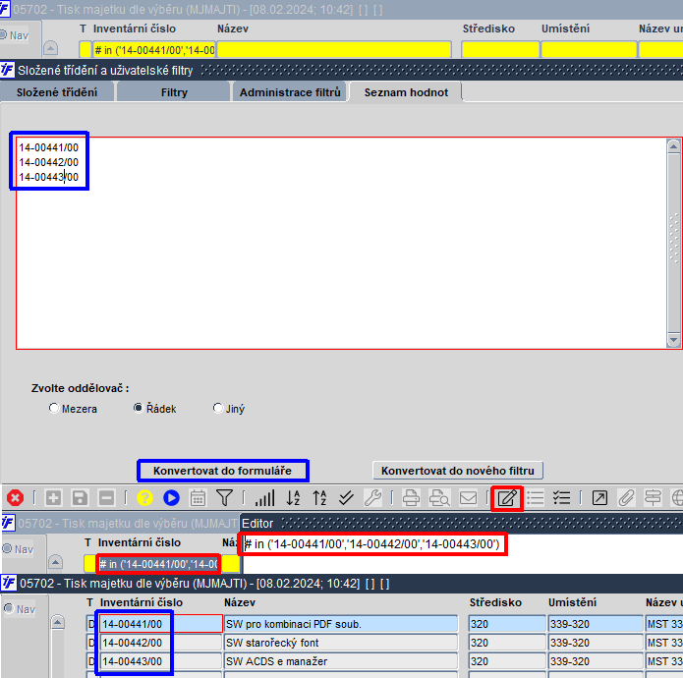Click scroll-down arrow of values list
This screenshot has width=683, height=678.
[673, 340]
